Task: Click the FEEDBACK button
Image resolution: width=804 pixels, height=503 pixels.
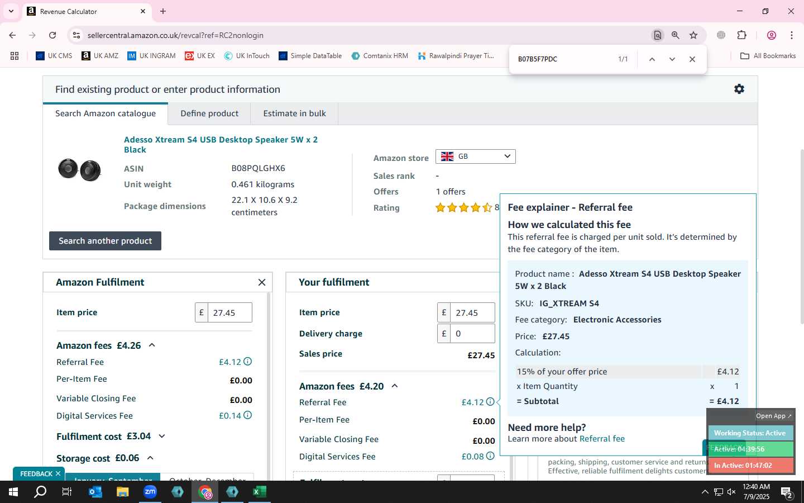Action: point(36,473)
